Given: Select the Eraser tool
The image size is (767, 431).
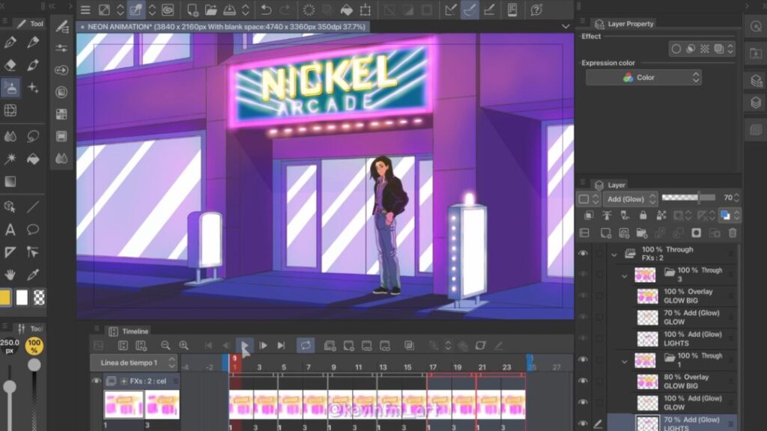Looking at the screenshot, I should point(10,65).
